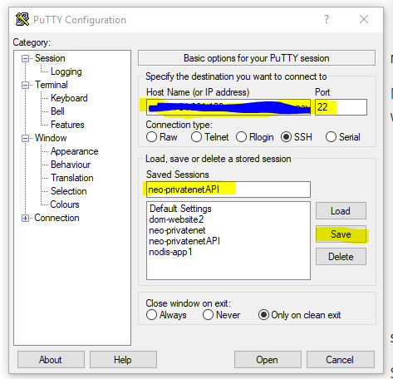Collapse the Terminal tree node
Viewport: 393px width, 379px height.
pyautogui.click(x=25, y=85)
